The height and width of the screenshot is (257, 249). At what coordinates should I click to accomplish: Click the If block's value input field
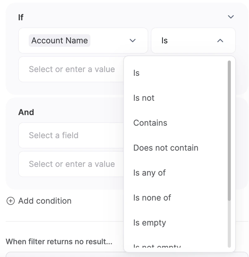[71, 69]
